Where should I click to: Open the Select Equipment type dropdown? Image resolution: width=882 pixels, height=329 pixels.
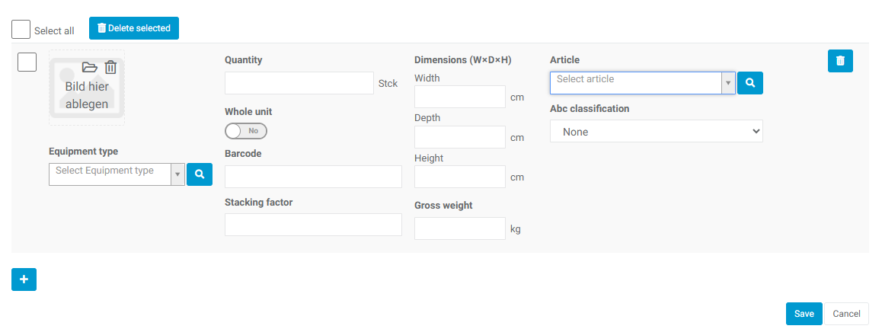(x=117, y=174)
